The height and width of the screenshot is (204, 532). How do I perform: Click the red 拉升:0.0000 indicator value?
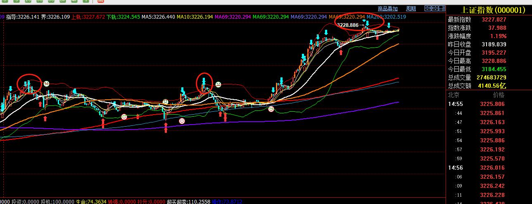pos(151,202)
